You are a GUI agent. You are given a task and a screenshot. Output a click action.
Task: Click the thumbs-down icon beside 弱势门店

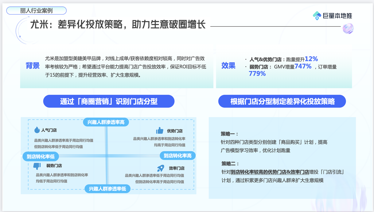[37, 166]
